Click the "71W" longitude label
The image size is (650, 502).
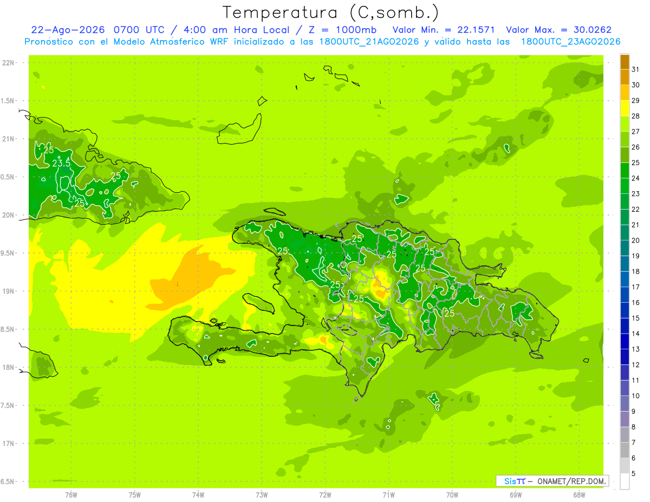[388, 495]
